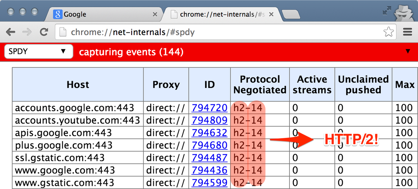Go forward with the browser forward arrow
Viewport: 418px width, 189px height.
tap(27, 32)
